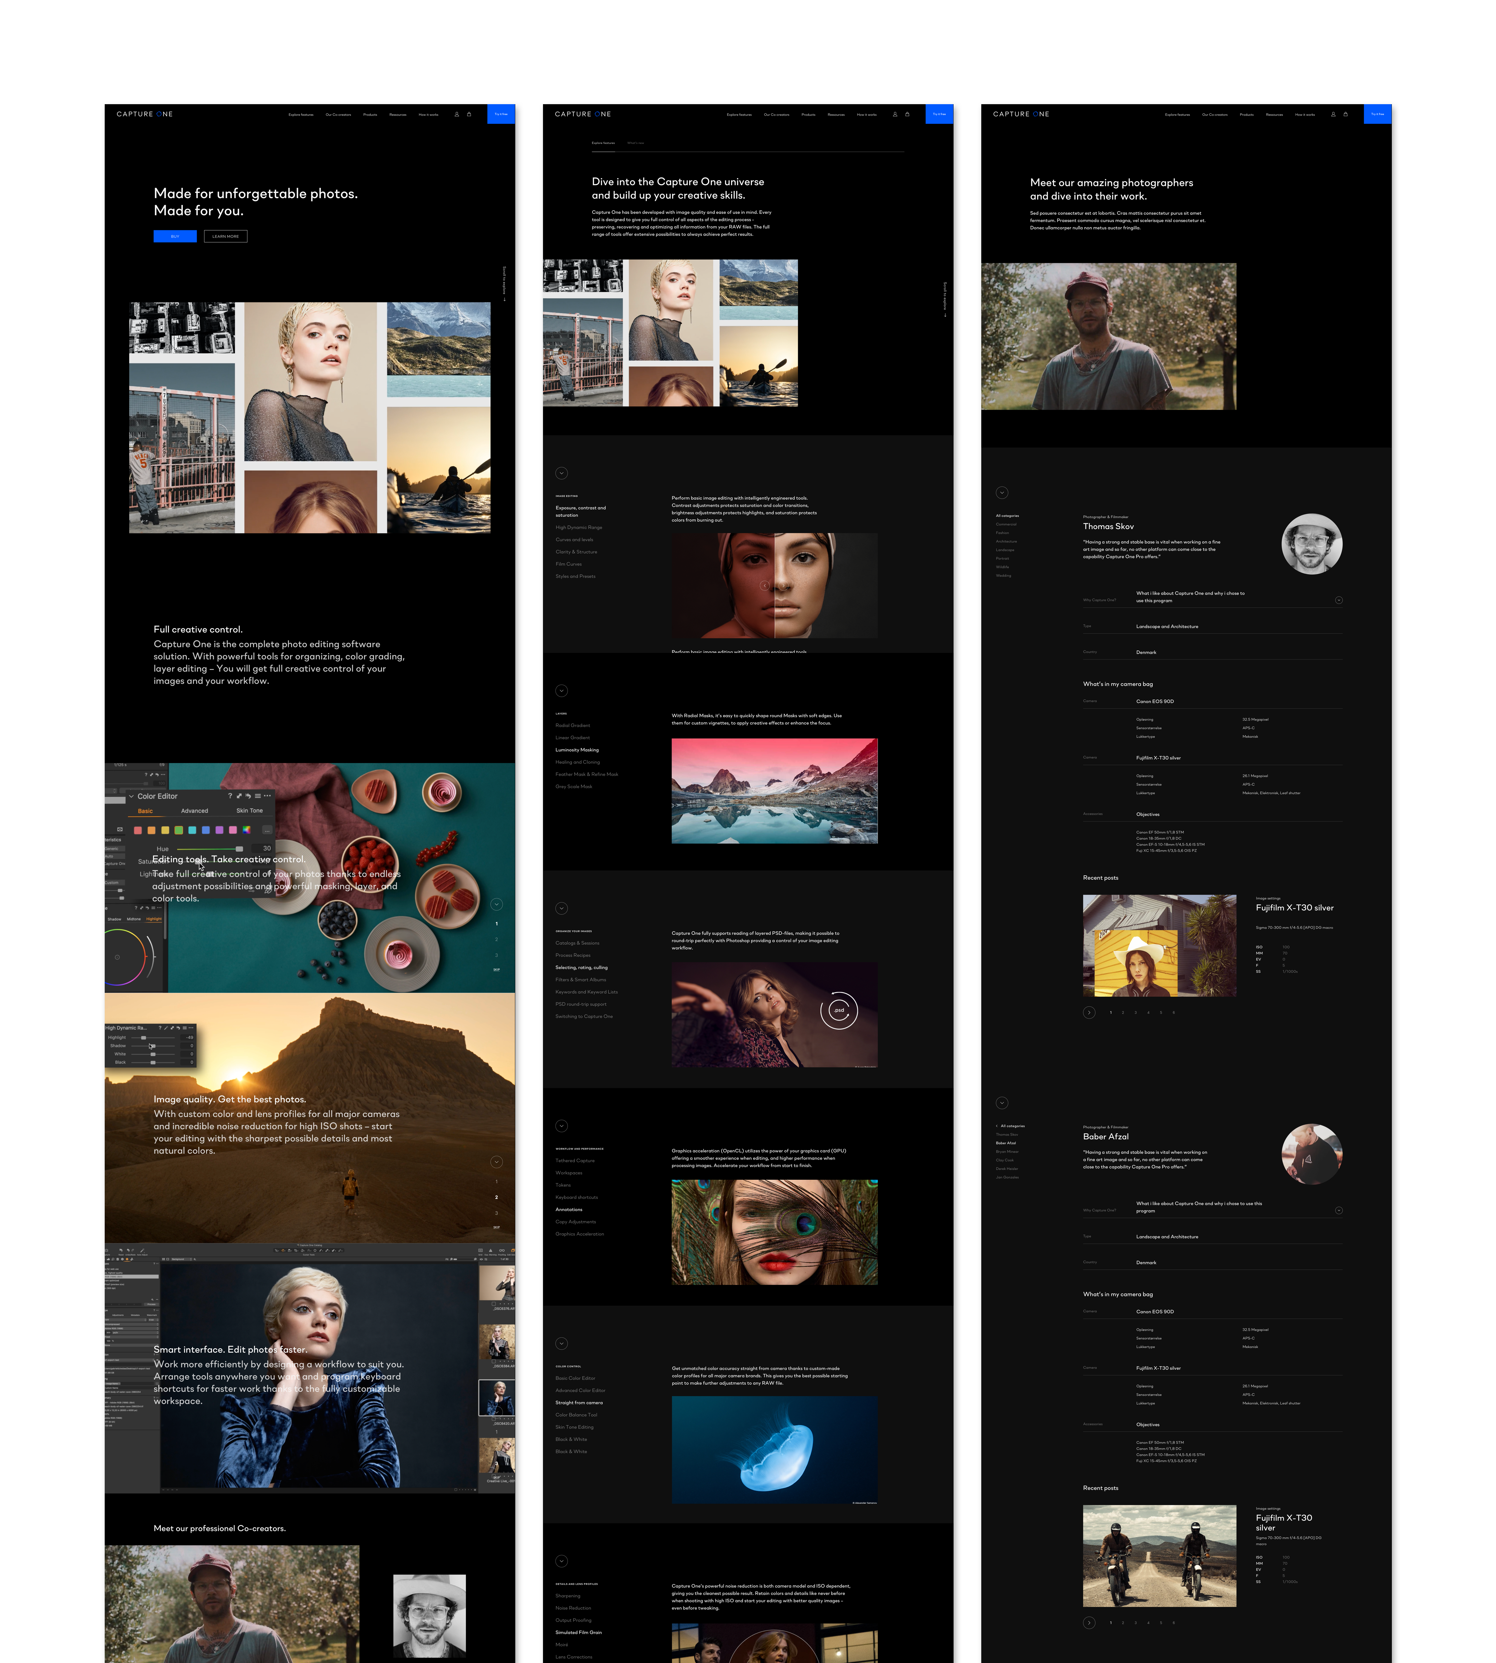Open PSD round-trip support link
1496x1663 pixels.
[581, 1005]
